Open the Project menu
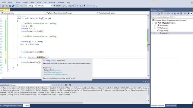The width and height of the screenshot is (193, 108). [x=11, y=2]
